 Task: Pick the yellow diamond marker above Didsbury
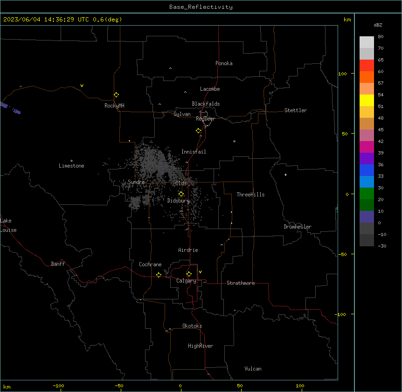(x=181, y=194)
